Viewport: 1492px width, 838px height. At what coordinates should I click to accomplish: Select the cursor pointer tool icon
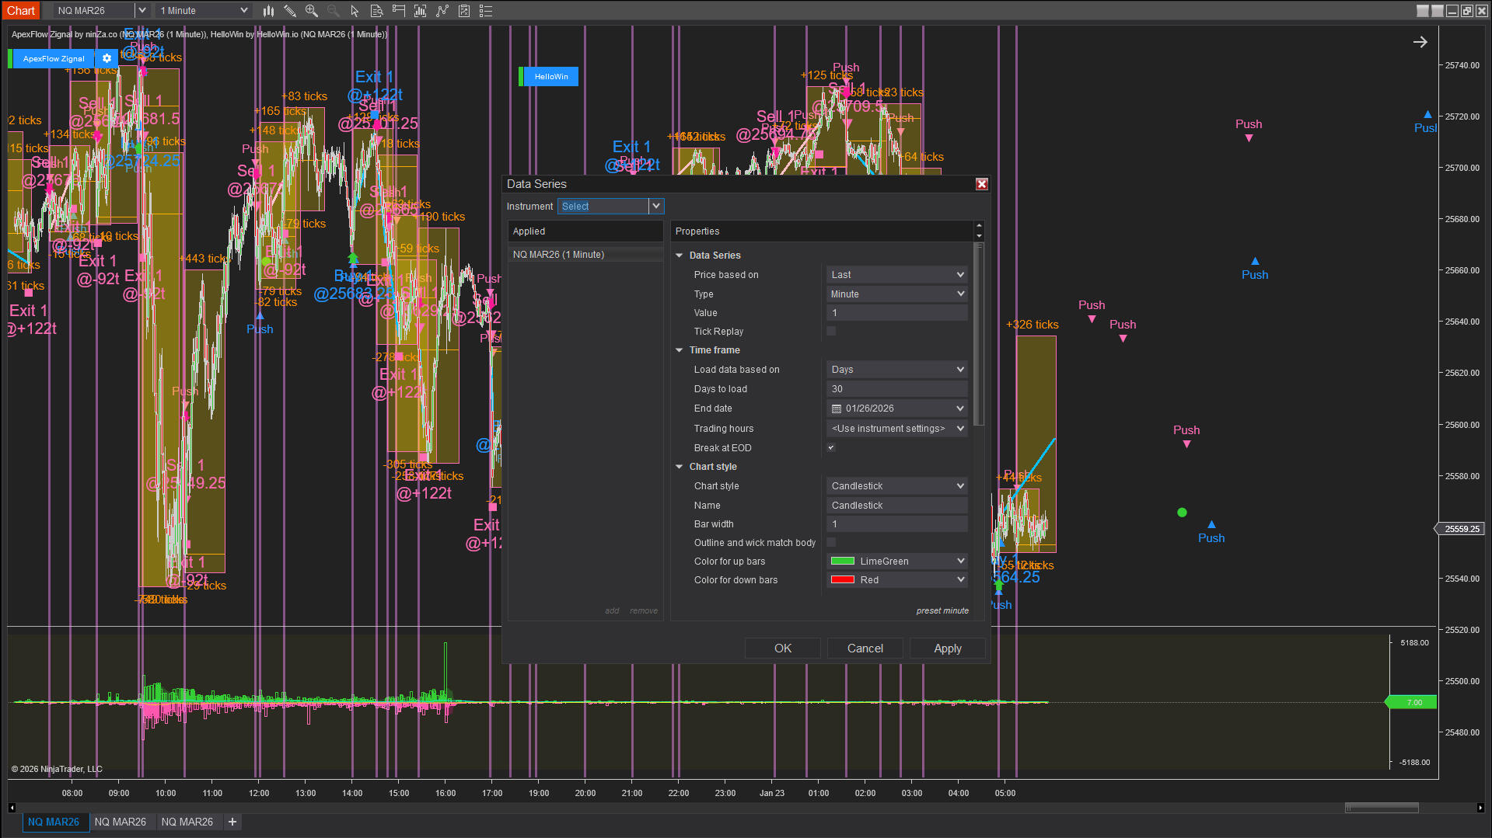tap(355, 11)
